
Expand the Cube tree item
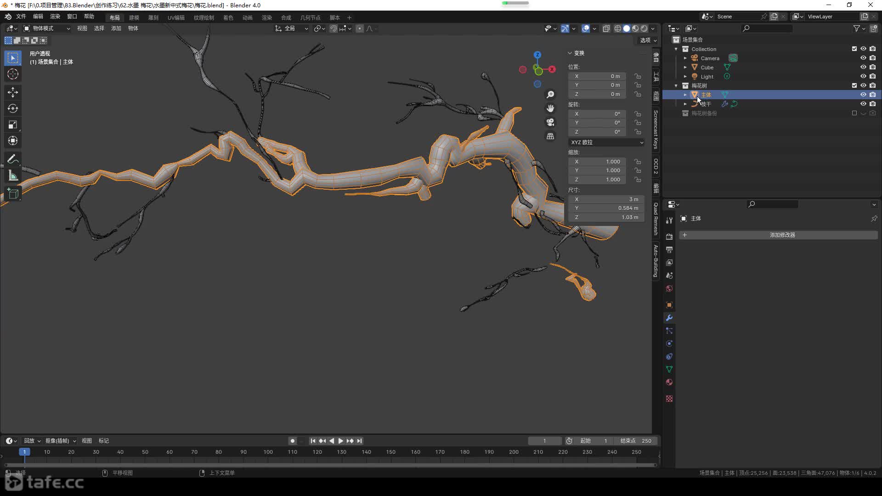coord(685,68)
